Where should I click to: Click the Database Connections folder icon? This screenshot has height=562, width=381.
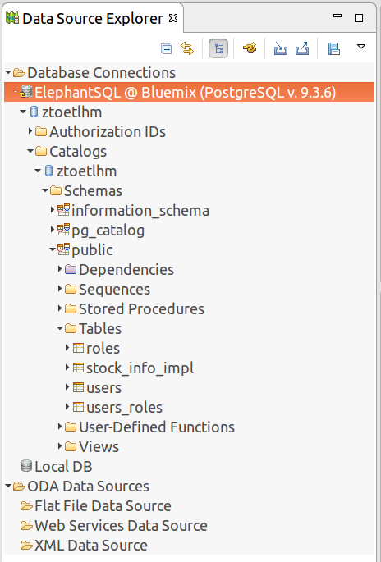click(x=19, y=73)
